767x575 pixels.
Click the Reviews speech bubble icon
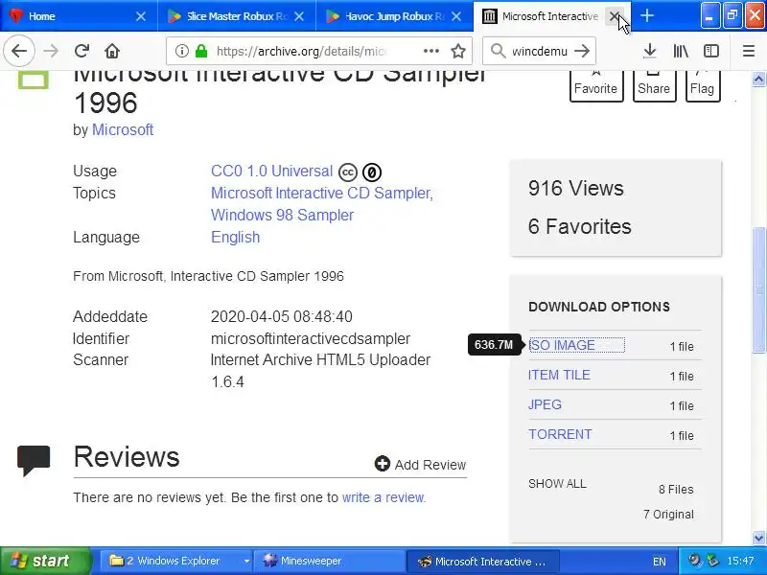tap(34, 460)
